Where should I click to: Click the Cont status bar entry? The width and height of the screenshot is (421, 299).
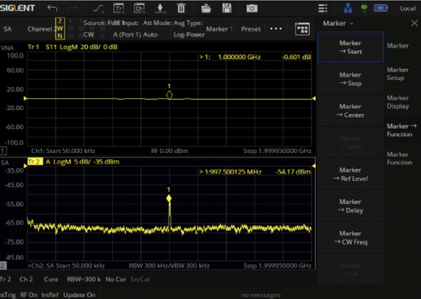tap(51, 279)
